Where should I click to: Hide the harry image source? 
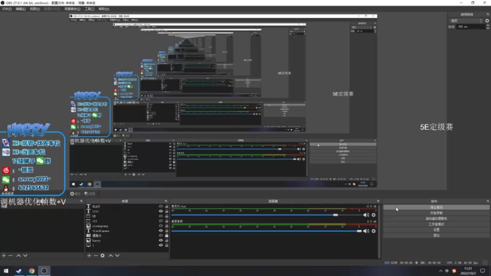[x=161, y=240]
